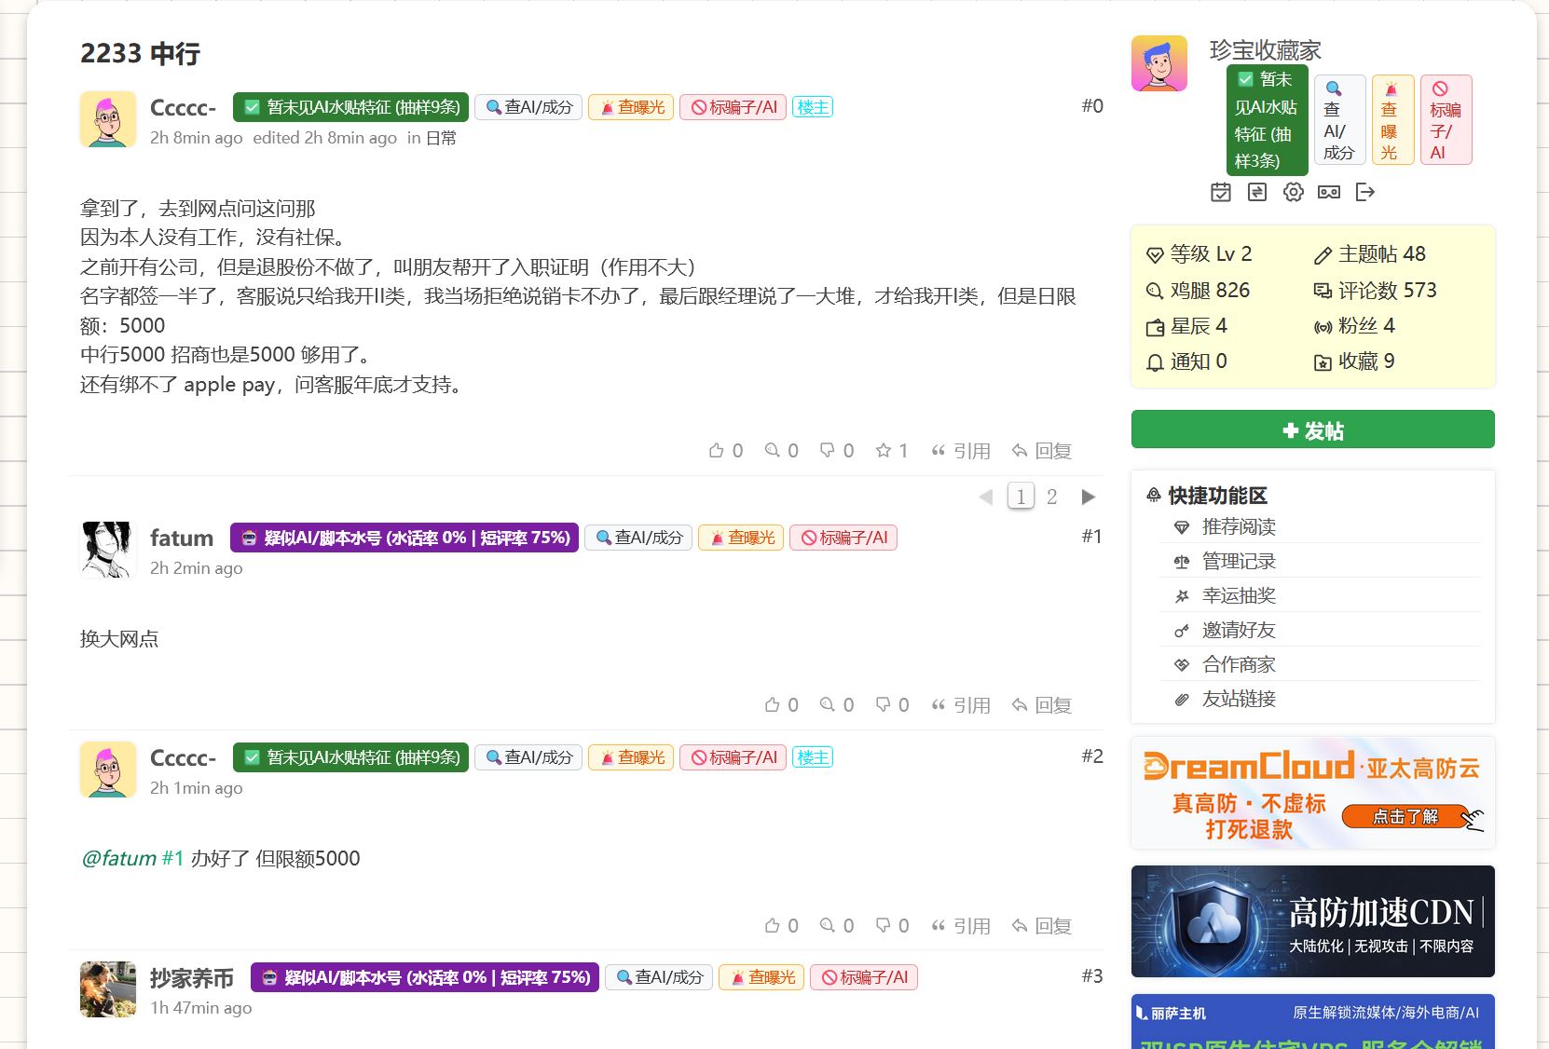Dislike post #2 thumbs-down icon
This screenshot has height=1049, width=1549.
(884, 926)
